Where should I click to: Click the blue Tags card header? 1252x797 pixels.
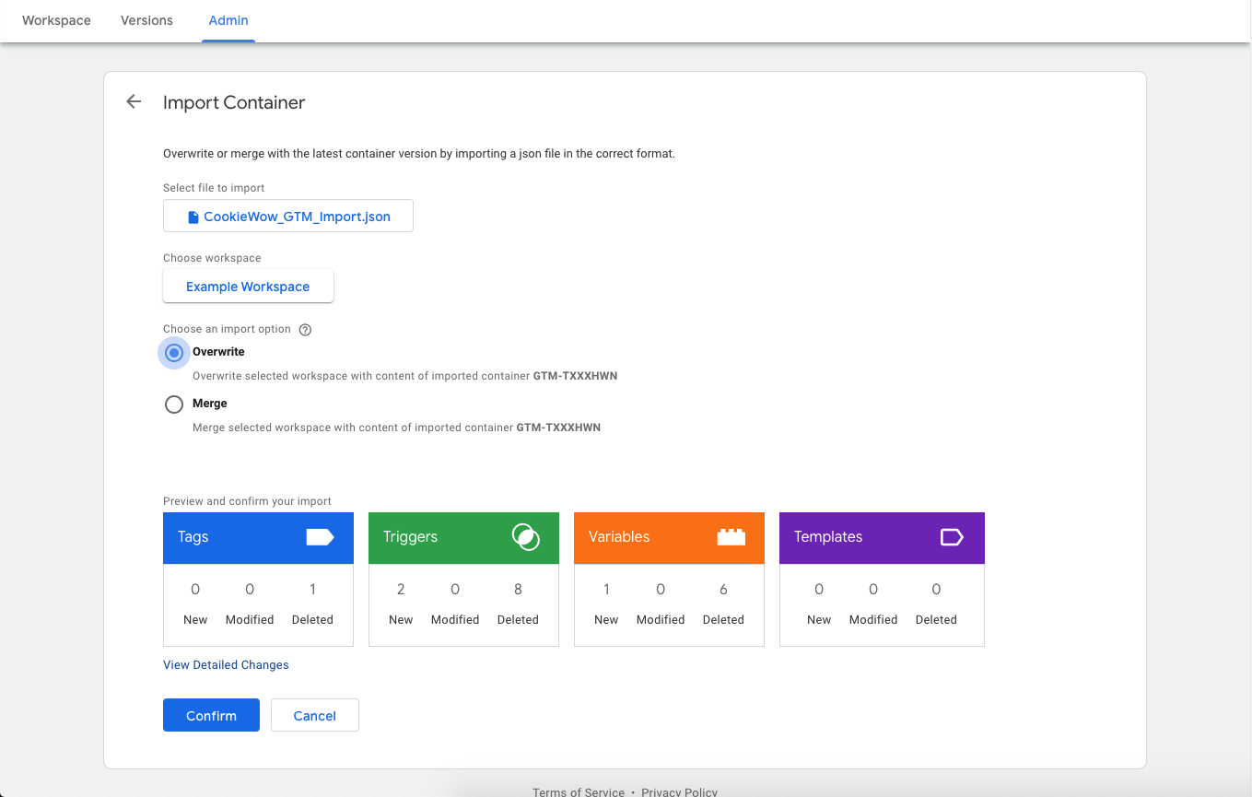coord(258,538)
